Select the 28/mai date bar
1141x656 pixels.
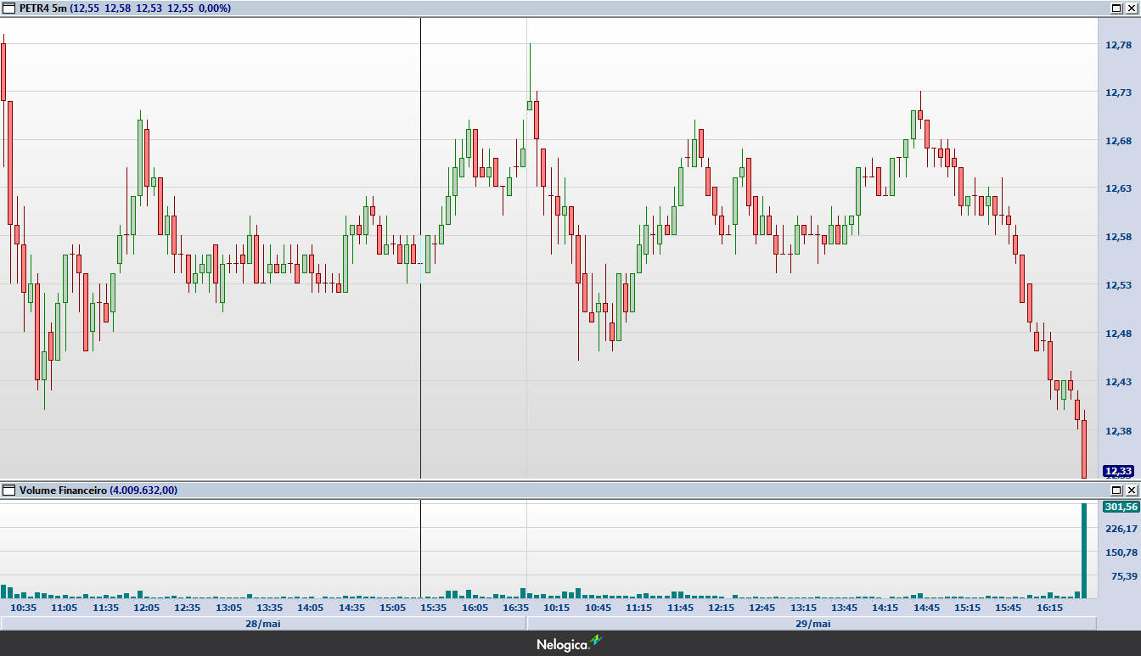(263, 624)
